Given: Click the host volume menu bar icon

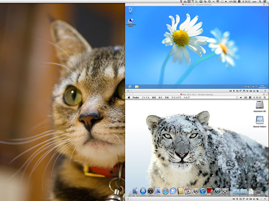Looking at the screenshot, I should pos(226,2).
